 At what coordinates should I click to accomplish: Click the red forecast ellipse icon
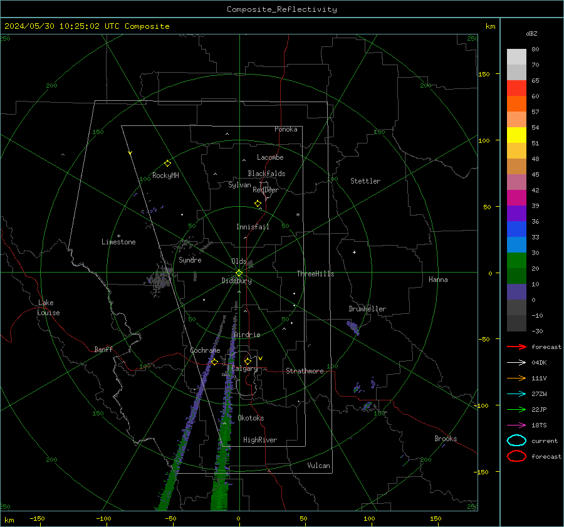click(x=516, y=456)
